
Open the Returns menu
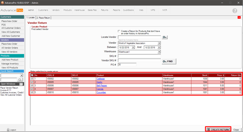click(x=105, y=10)
